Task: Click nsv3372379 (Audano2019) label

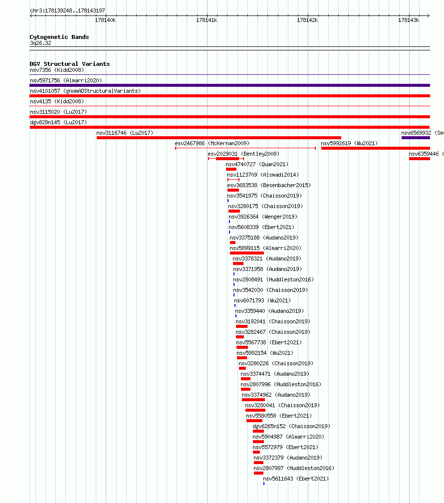Action: 288,458
